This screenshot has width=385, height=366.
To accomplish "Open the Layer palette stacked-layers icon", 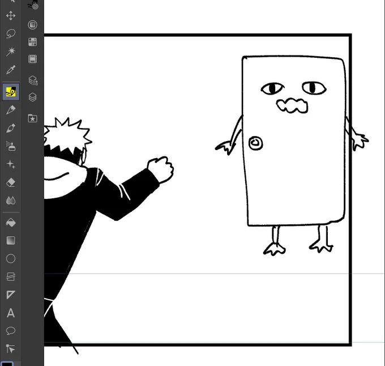I will [32, 97].
